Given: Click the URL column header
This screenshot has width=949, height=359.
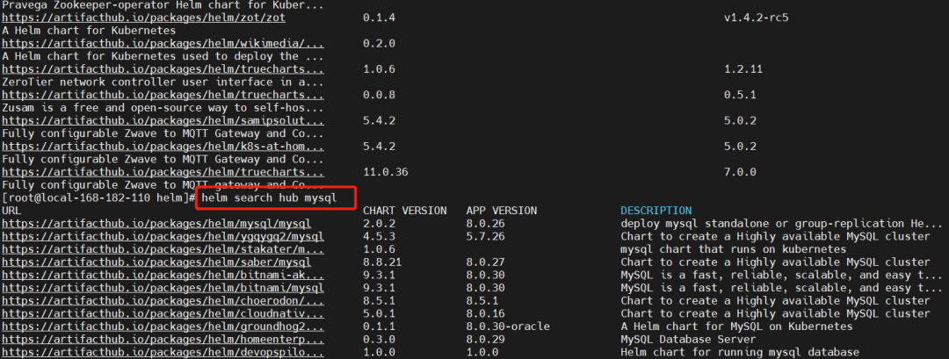Looking at the screenshot, I should click(11, 211).
